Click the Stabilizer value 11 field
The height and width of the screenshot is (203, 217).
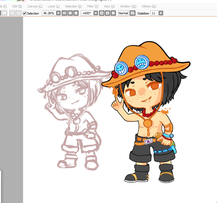coord(154,13)
